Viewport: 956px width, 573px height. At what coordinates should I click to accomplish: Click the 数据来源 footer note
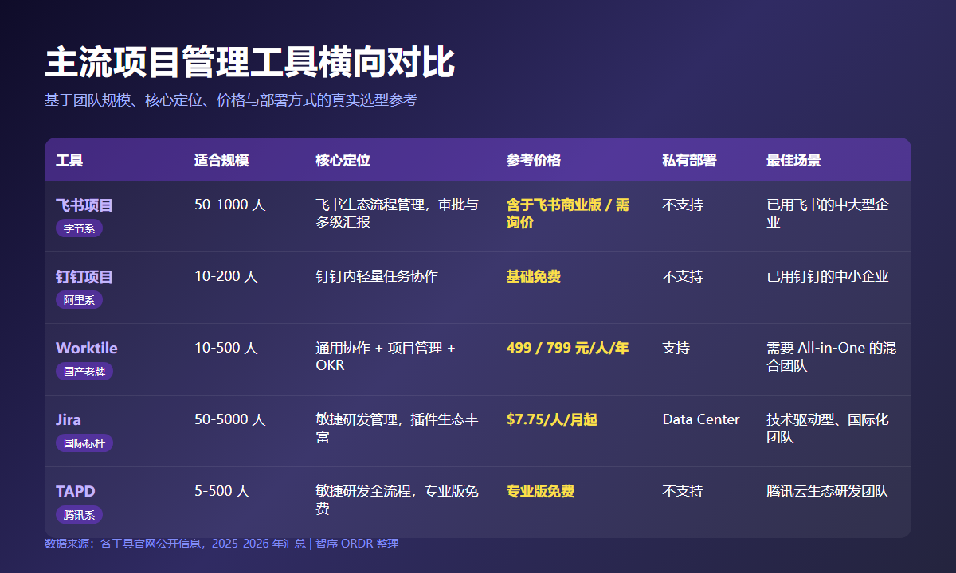pos(221,544)
